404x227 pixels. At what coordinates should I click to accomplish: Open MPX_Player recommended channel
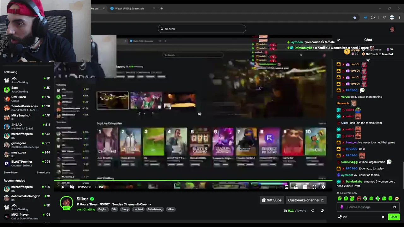pyautogui.click(x=27, y=216)
